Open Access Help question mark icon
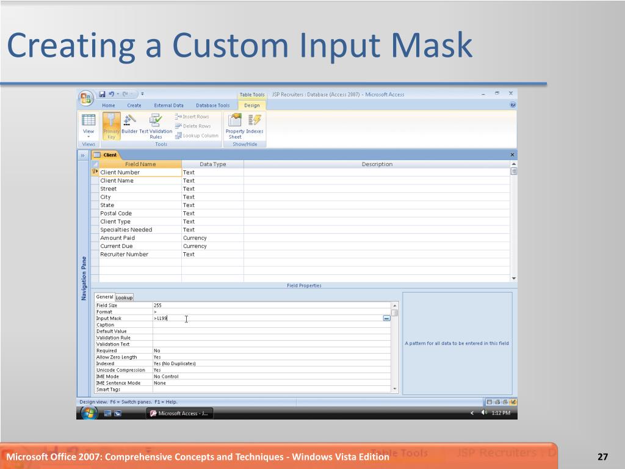Screen dimensions: 625x469 click(513, 105)
